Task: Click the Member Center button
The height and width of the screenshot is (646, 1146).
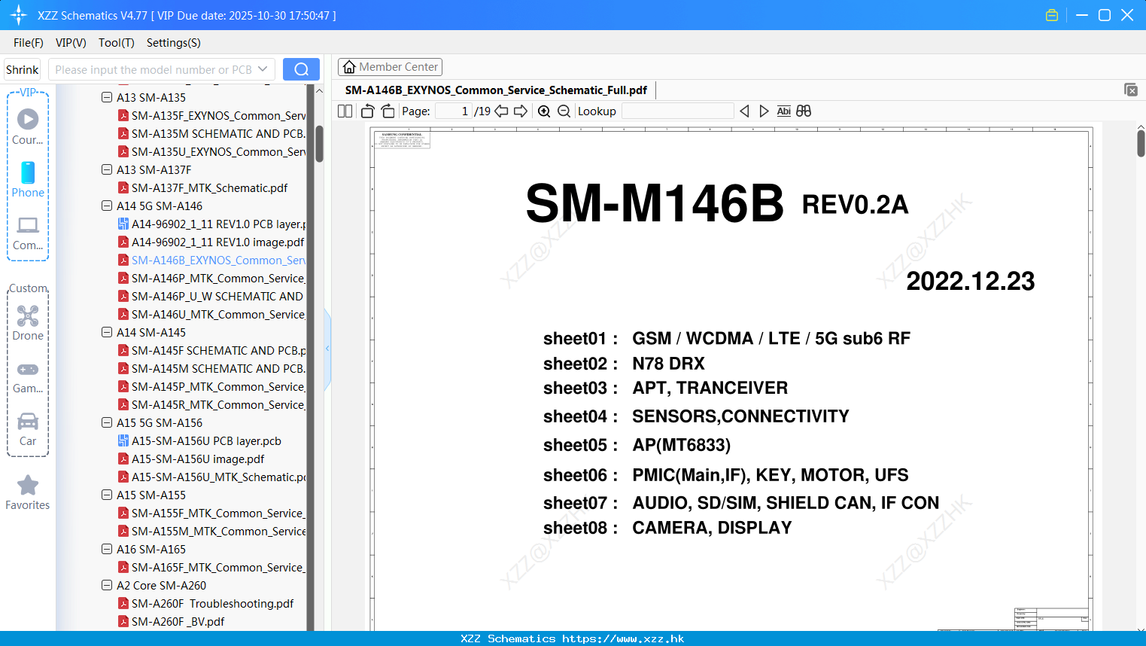Action: [390, 66]
